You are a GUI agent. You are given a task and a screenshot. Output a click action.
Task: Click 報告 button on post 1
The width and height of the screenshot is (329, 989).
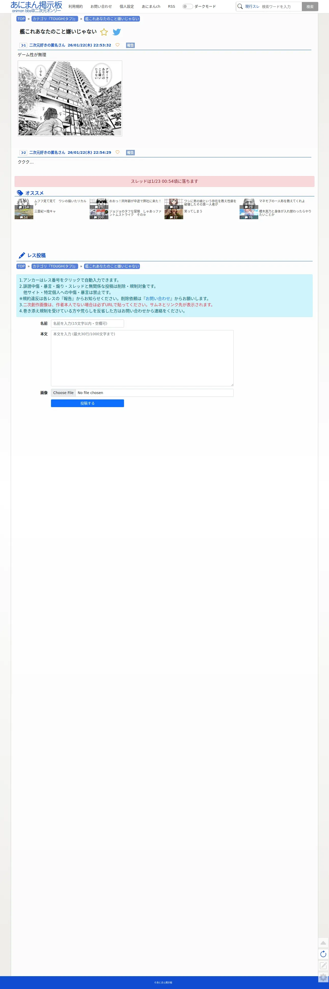(x=130, y=45)
